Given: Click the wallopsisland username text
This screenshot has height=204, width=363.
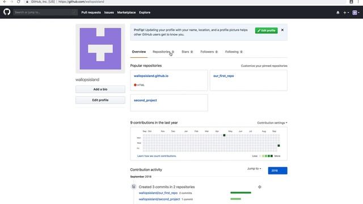Looking at the screenshot, I should [87, 79].
